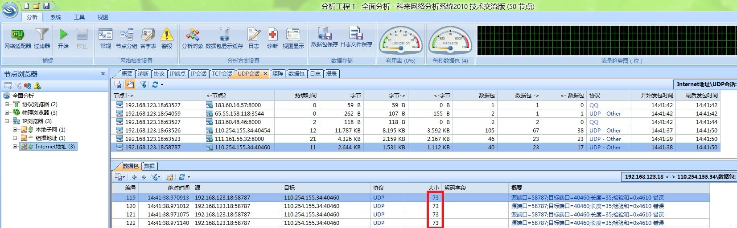737x228 pixels.
Task: Open the 节点分组 node grouping tool
Action: [127, 39]
